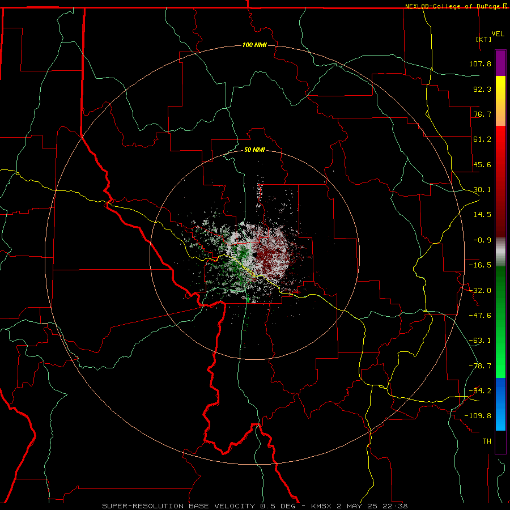510x510 pixels.
Task: Select the 45.6 velocity scale value
Action: [x=482, y=164]
